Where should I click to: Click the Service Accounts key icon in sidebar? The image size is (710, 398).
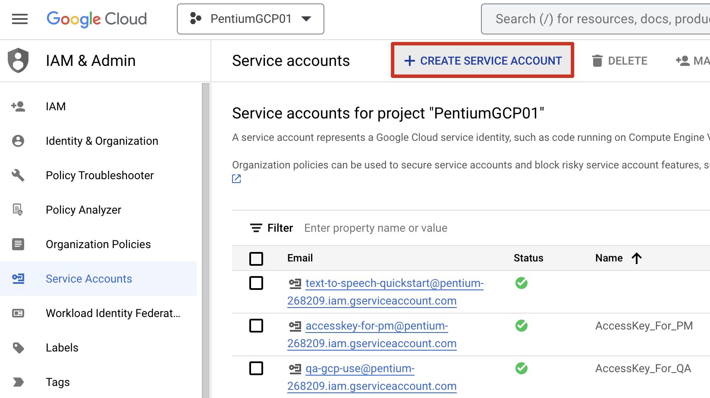click(x=18, y=279)
